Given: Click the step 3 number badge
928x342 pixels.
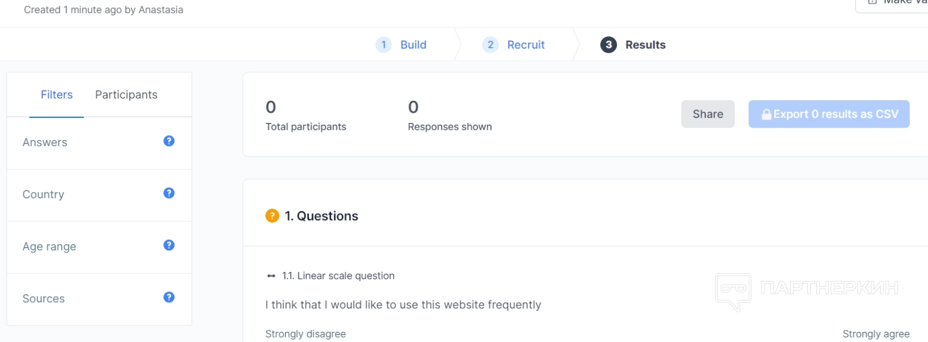Looking at the screenshot, I should 608,45.
